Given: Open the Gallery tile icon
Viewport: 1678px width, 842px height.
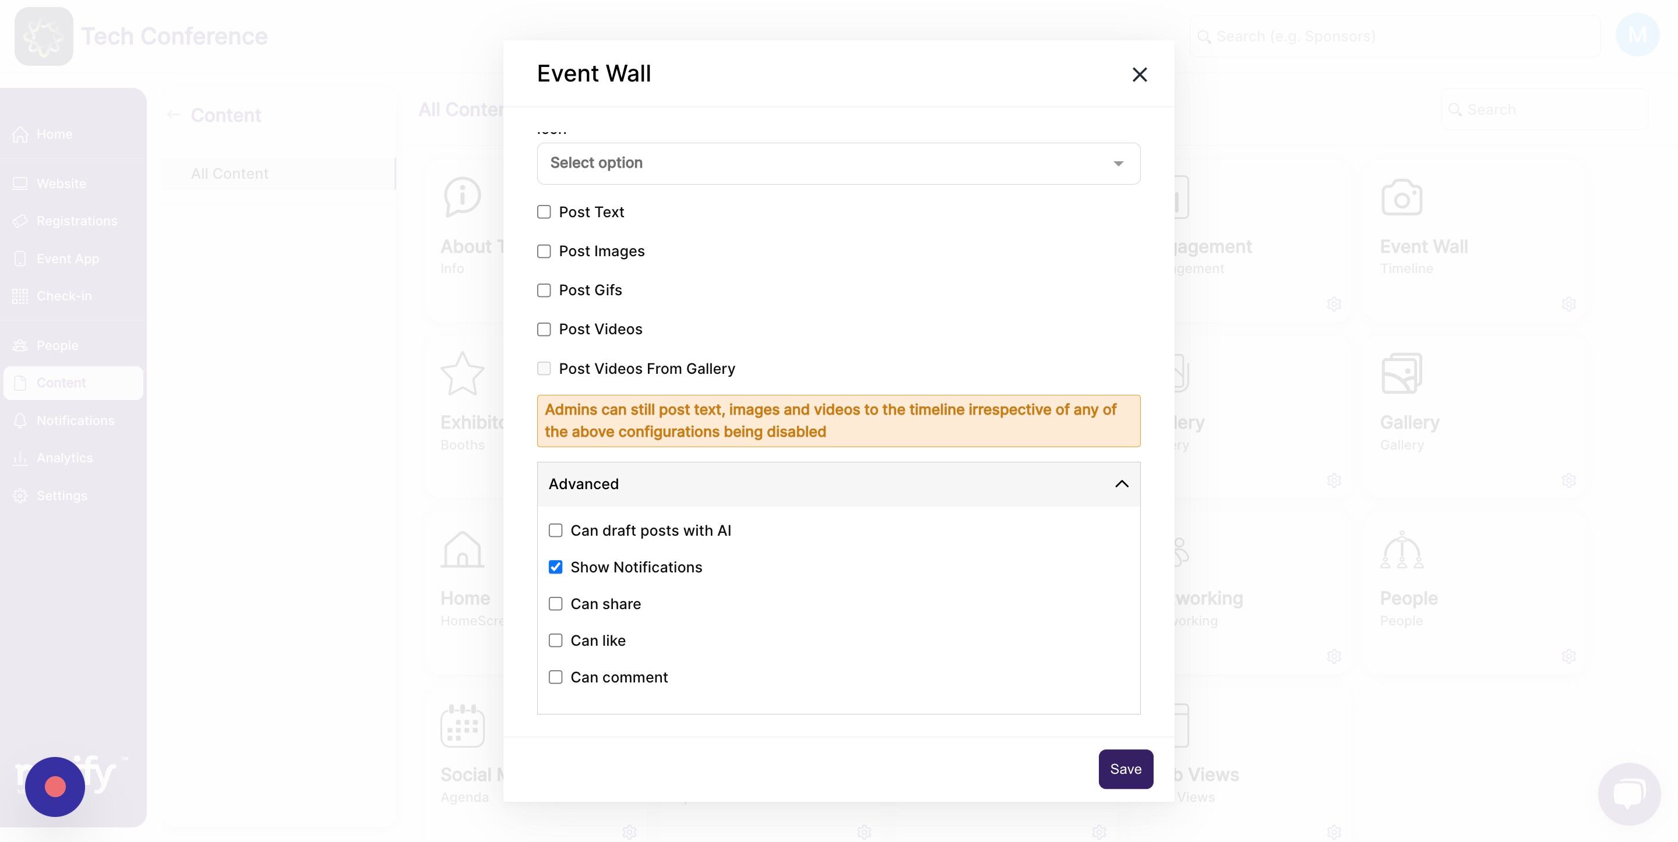Looking at the screenshot, I should point(1401,374).
